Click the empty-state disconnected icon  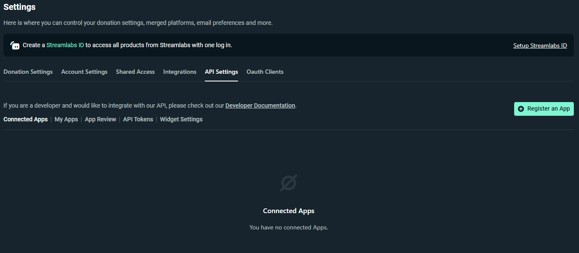289,183
